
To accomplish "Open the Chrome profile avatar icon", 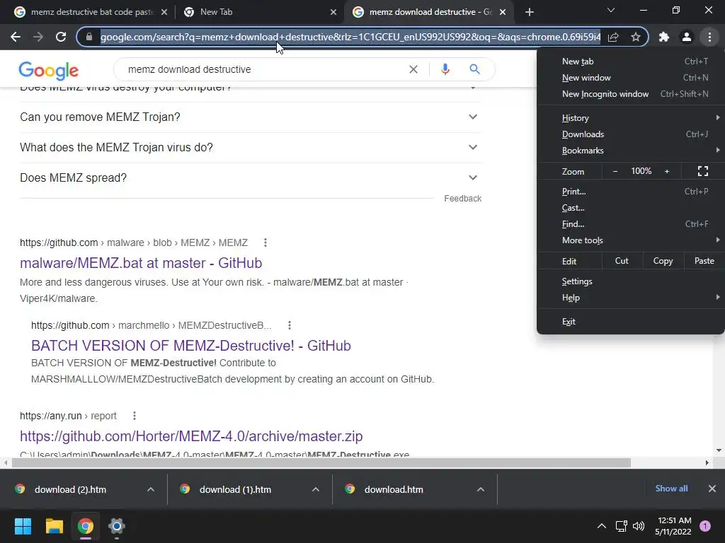I will [x=687, y=37].
